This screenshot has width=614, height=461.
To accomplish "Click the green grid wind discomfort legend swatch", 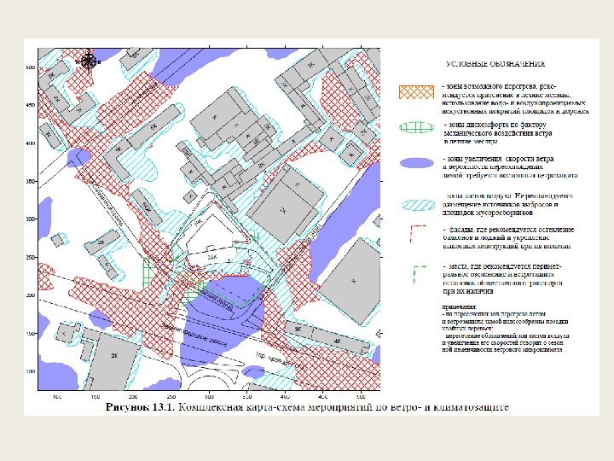I will click(x=417, y=127).
